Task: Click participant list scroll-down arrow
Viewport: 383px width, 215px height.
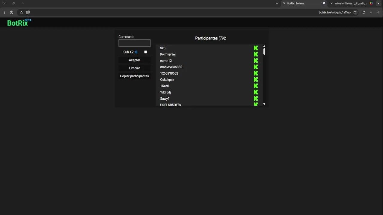Action: [264, 104]
